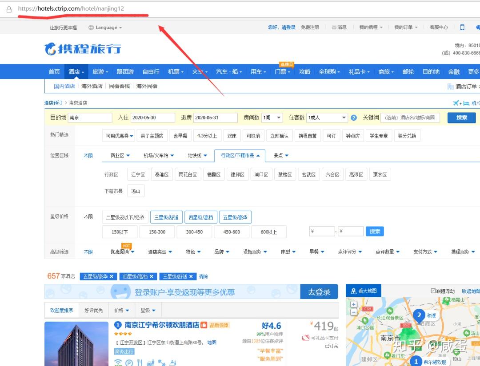The height and width of the screenshot is (366, 480).
Task: Open 南京江宁希尔顿欢朋酒店 hotel link
Action: click(x=162, y=325)
